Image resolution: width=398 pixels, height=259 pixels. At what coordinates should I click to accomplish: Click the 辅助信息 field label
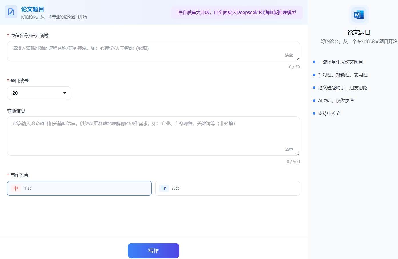tap(16, 111)
